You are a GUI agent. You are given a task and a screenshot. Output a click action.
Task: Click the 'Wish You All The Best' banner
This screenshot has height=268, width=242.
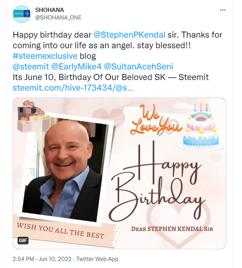(60, 231)
